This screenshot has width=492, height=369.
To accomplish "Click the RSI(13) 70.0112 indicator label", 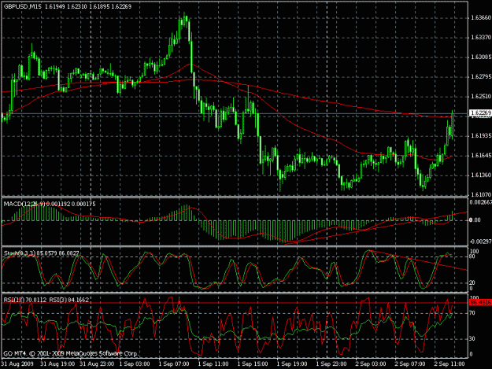I will (25, 300).
